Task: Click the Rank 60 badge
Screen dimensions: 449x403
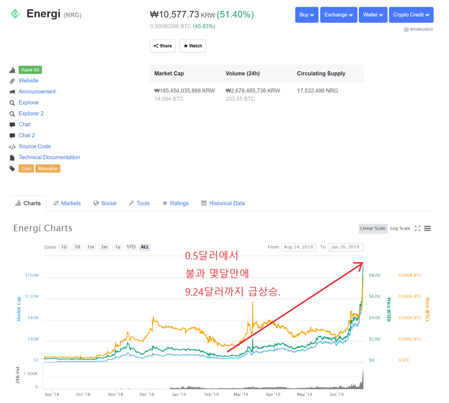Action: 30,70
